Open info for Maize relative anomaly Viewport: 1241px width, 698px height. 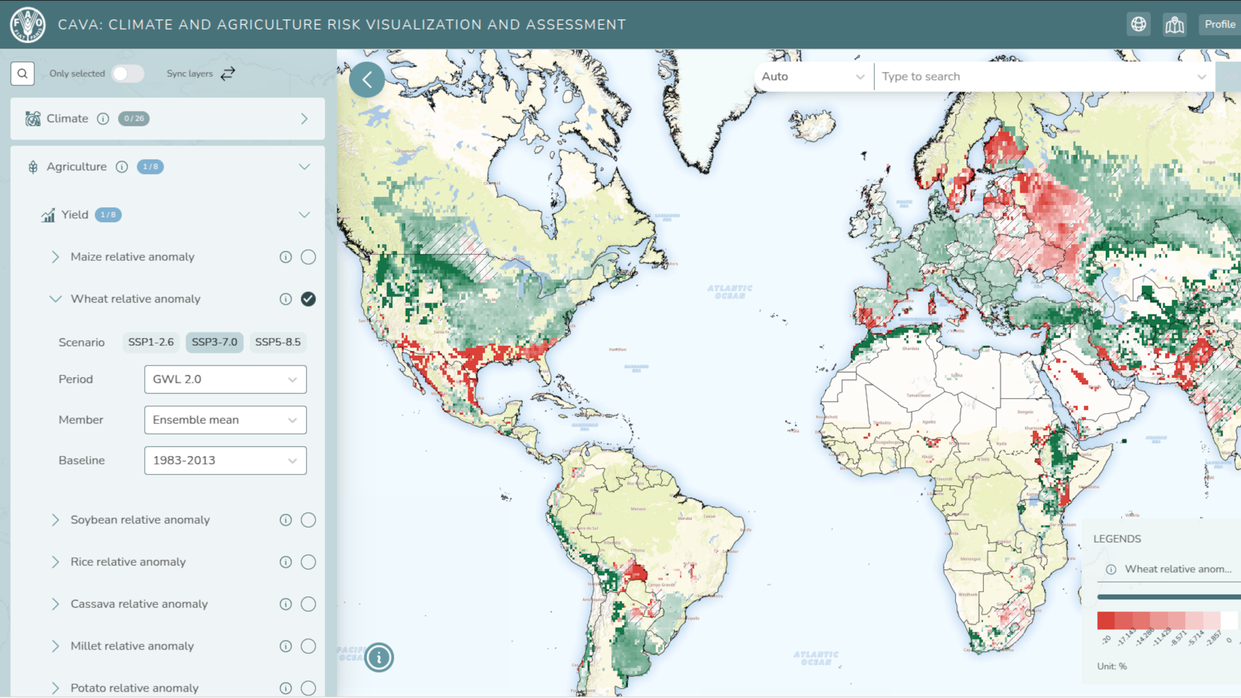pos(285,257)
